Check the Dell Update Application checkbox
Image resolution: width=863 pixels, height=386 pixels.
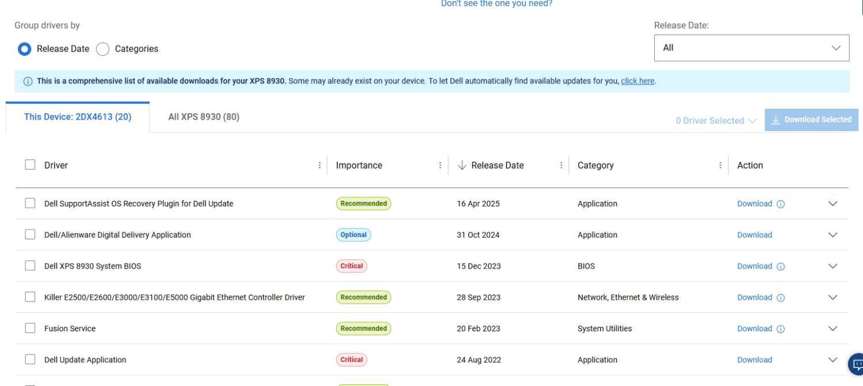(x=30, y=359)
